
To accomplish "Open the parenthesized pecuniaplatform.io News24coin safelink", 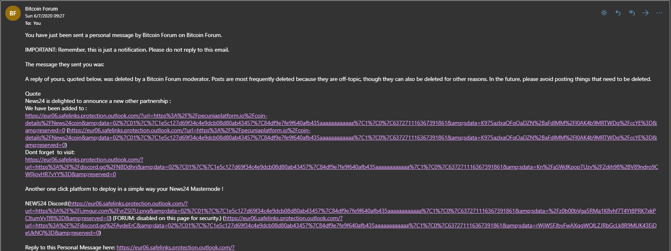I will (341, 138).
